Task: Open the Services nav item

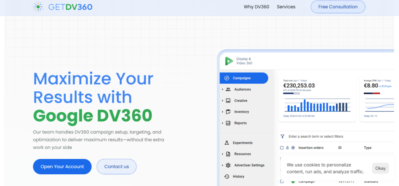Action: coord(286,7)
